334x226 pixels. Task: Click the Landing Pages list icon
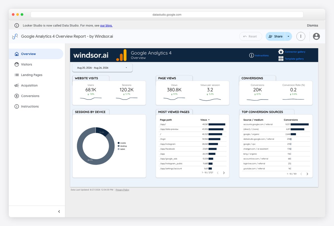tap(17, 75)
